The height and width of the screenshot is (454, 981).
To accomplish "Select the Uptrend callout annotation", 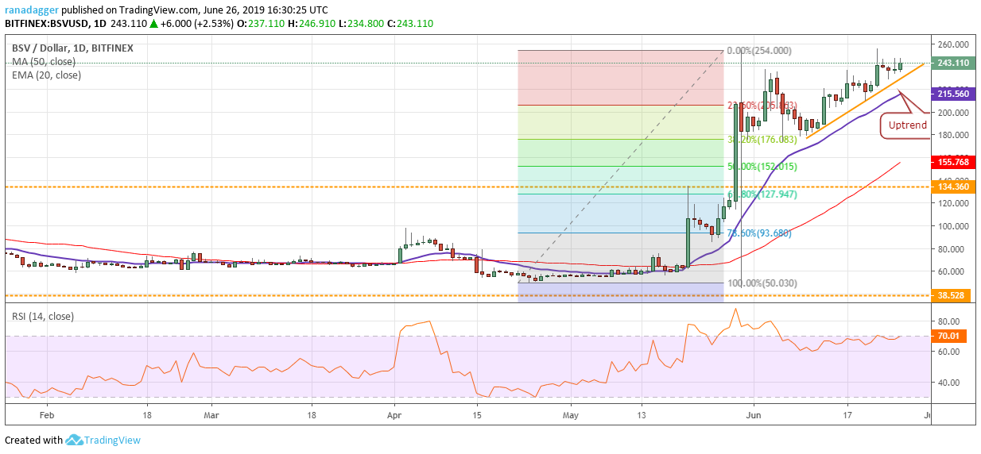I will (905, 125).
